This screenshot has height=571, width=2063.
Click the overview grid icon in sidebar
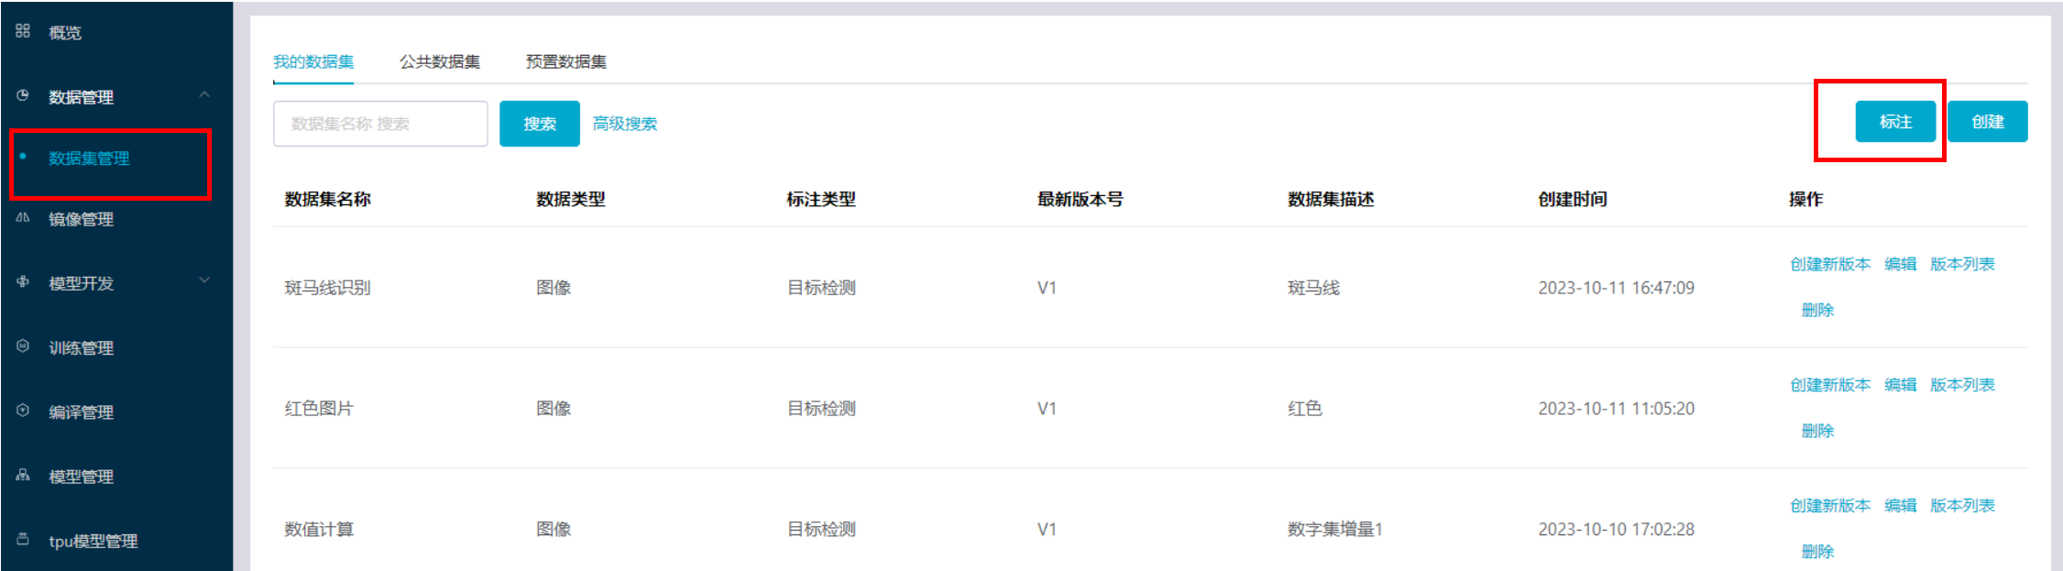23,31
